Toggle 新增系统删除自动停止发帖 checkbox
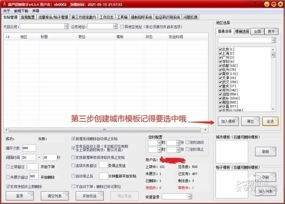Image resolution: width=285 pixels, height=204 pixels. (x=73, y=139)
